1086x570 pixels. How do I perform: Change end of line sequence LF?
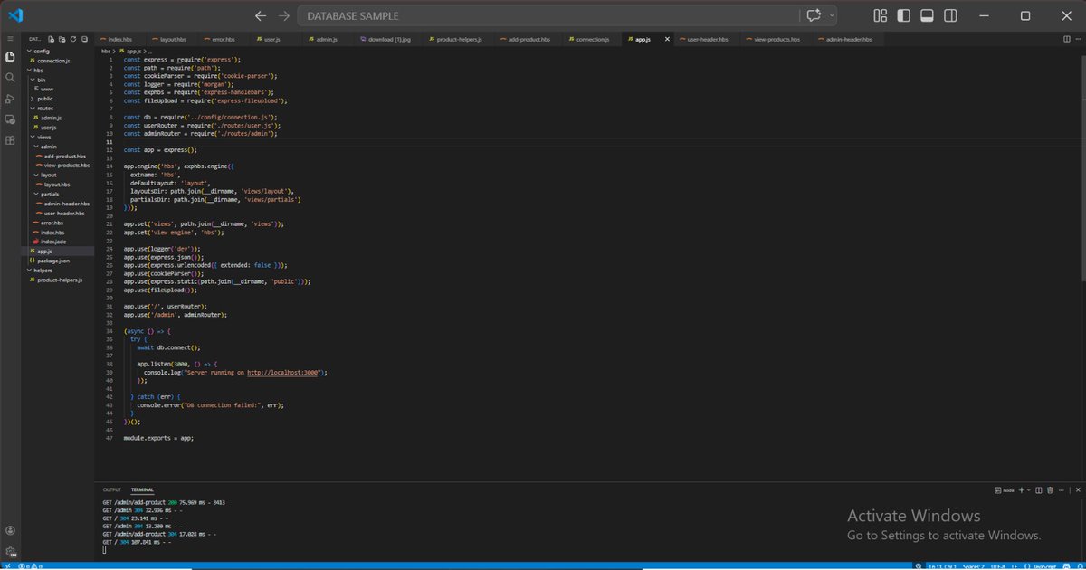coord(1015,565)
